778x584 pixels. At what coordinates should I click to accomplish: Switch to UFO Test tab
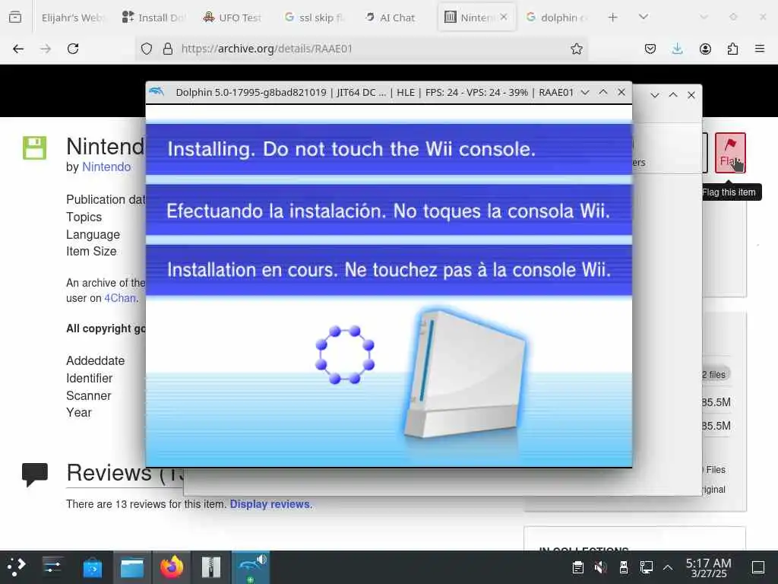point(232,17)
